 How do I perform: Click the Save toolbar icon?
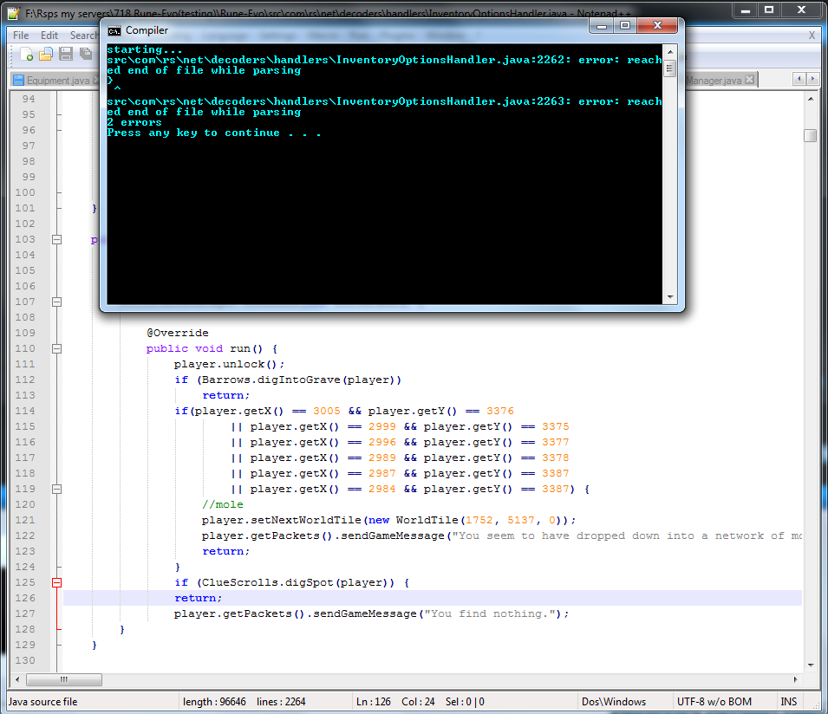click(x=66, y=54)
